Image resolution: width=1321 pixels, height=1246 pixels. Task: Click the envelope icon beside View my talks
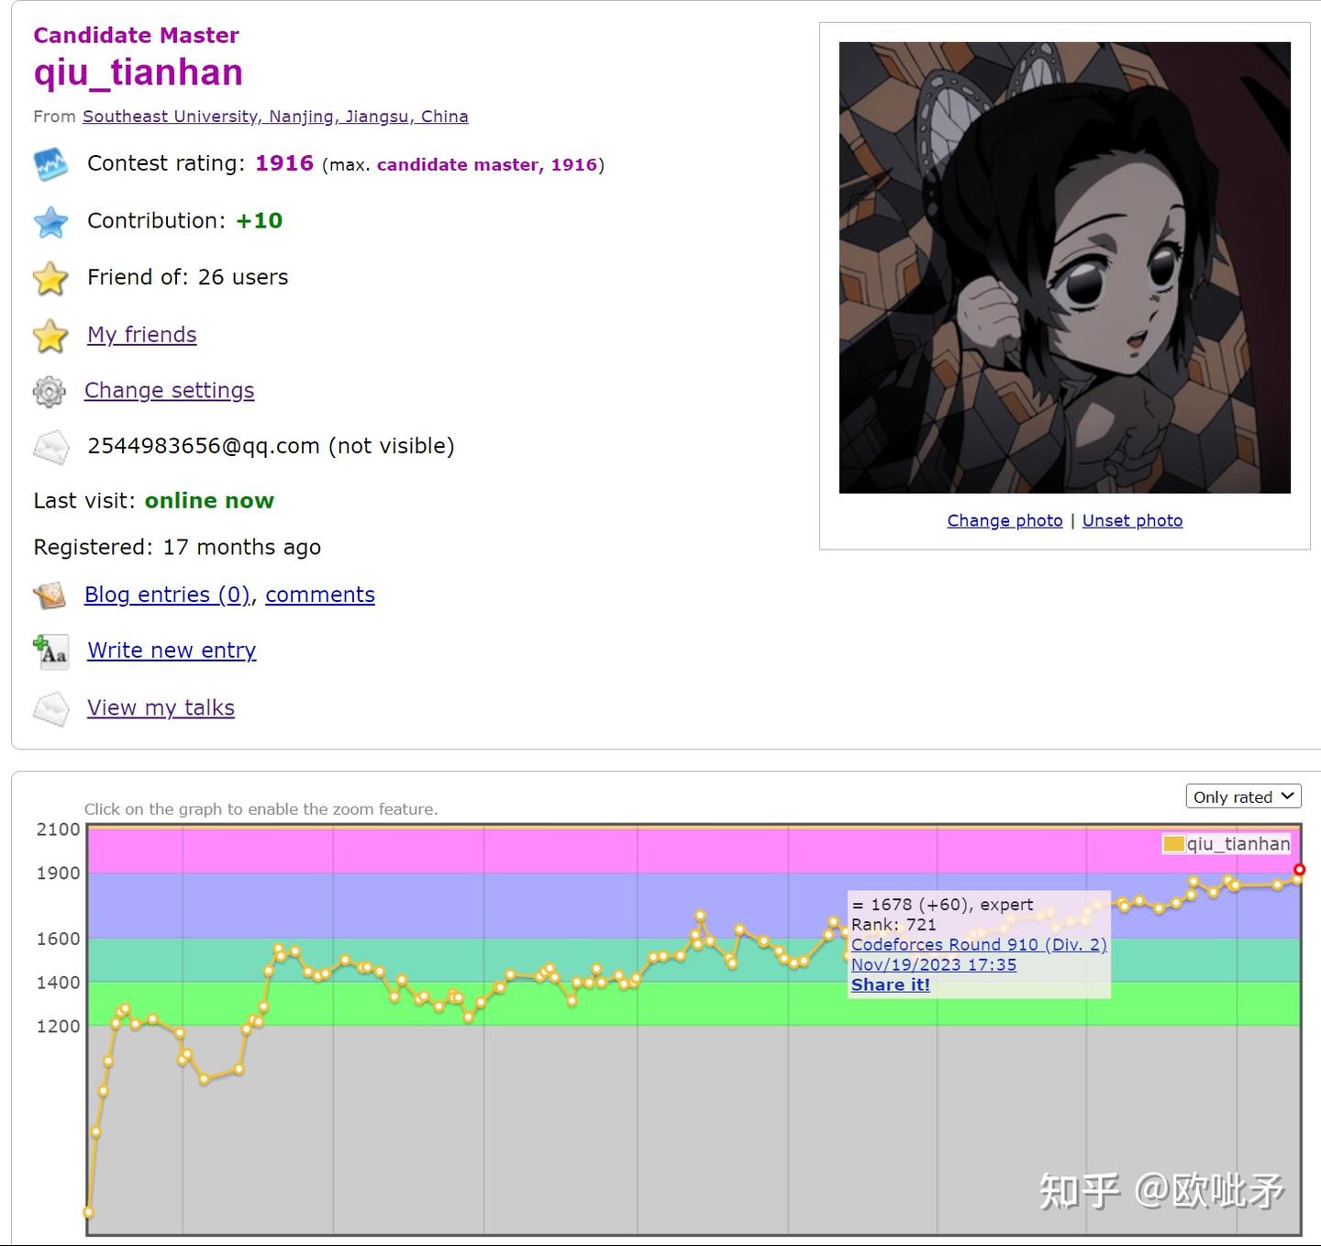click(51, 708)
